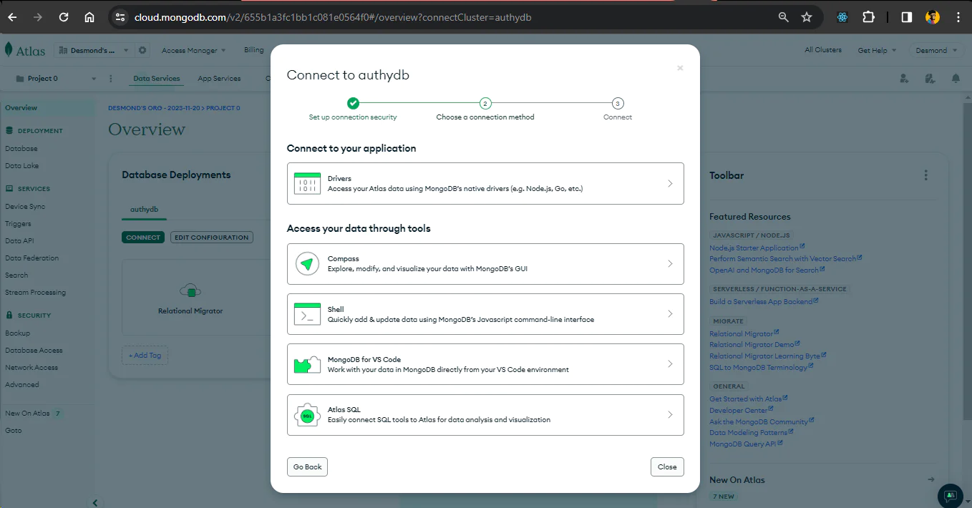Screen dimensions: 972x508
Task: Toggle the browser side panel icon
Action: click(x=906, y=17)
